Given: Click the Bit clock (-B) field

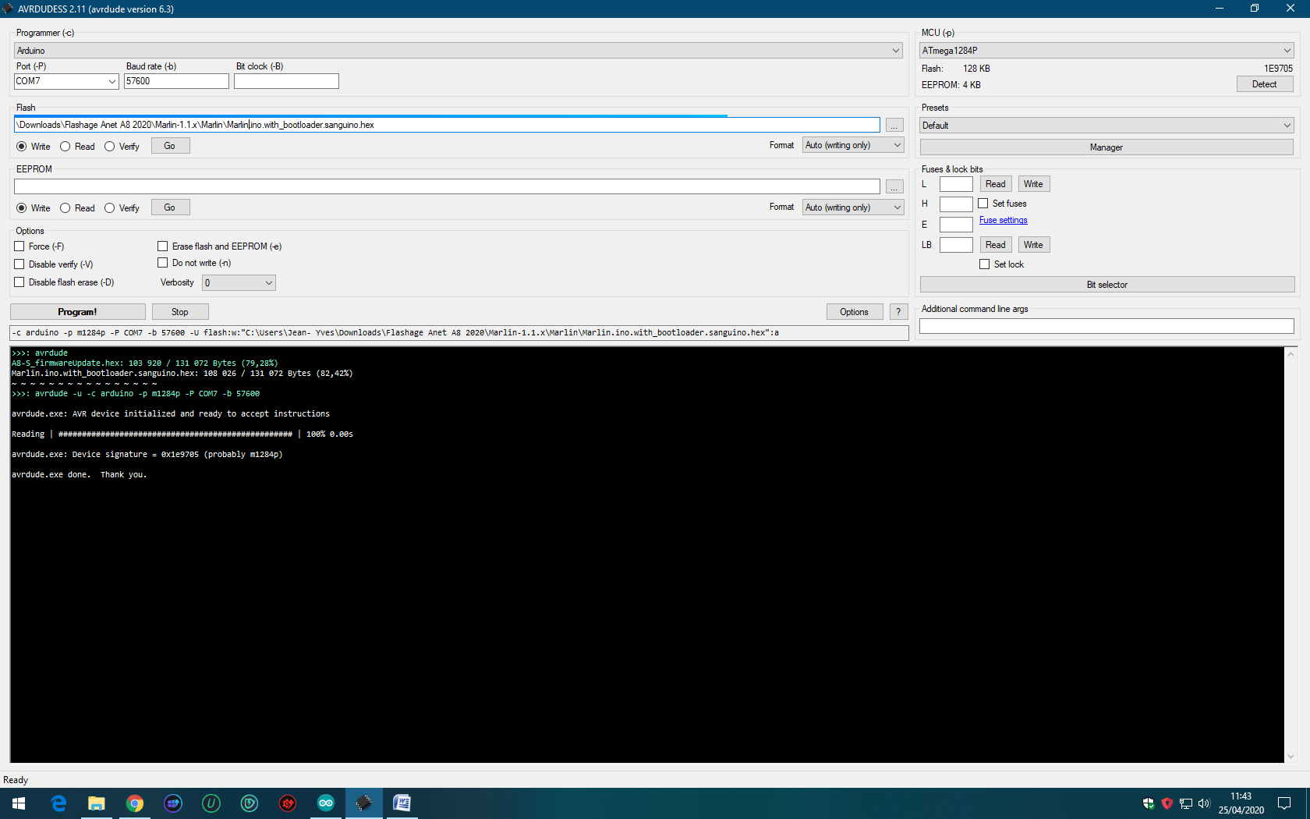Looking at the screenshot, I should click(x=286, y=81).
